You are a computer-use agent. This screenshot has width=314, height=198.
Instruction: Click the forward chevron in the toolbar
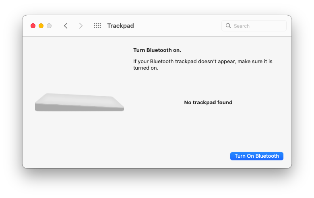click(x=81, y=26)
